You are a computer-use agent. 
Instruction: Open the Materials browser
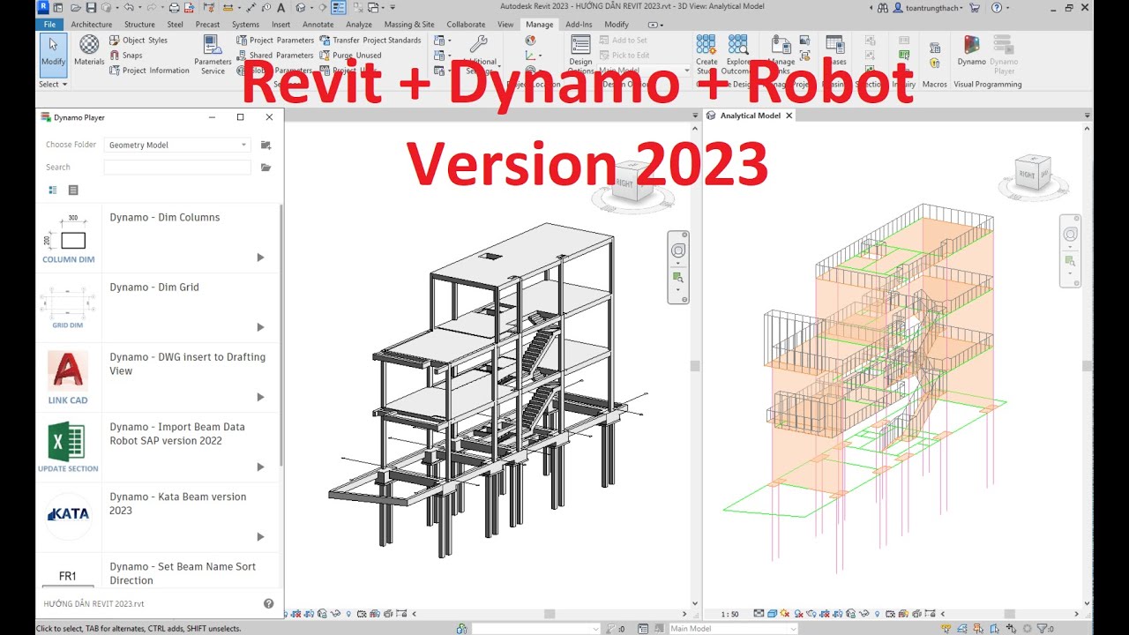[x=89, y=51]
